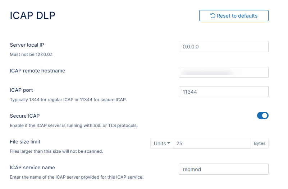The width and height of the screenshot is (288, 189).
Task: Click the Bytes unit suffix
Action: [260, 143]
